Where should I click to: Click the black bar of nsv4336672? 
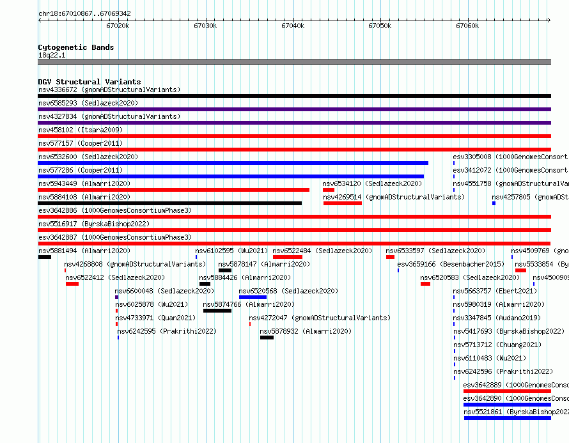tap(294, 96)
